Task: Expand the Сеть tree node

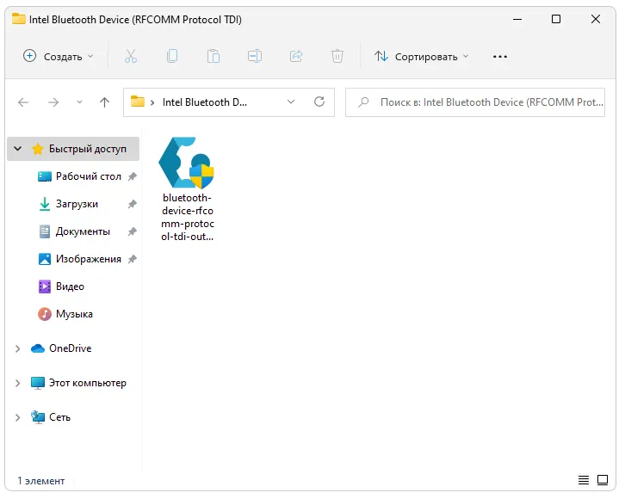Action: click(x=17, y=417)
